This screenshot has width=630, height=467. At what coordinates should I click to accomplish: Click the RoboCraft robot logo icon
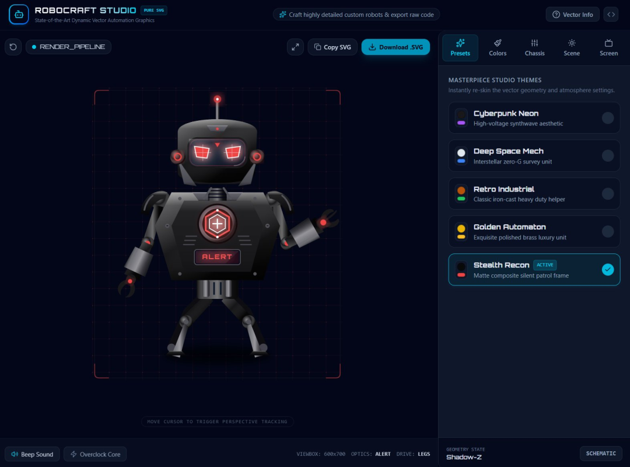19,15
